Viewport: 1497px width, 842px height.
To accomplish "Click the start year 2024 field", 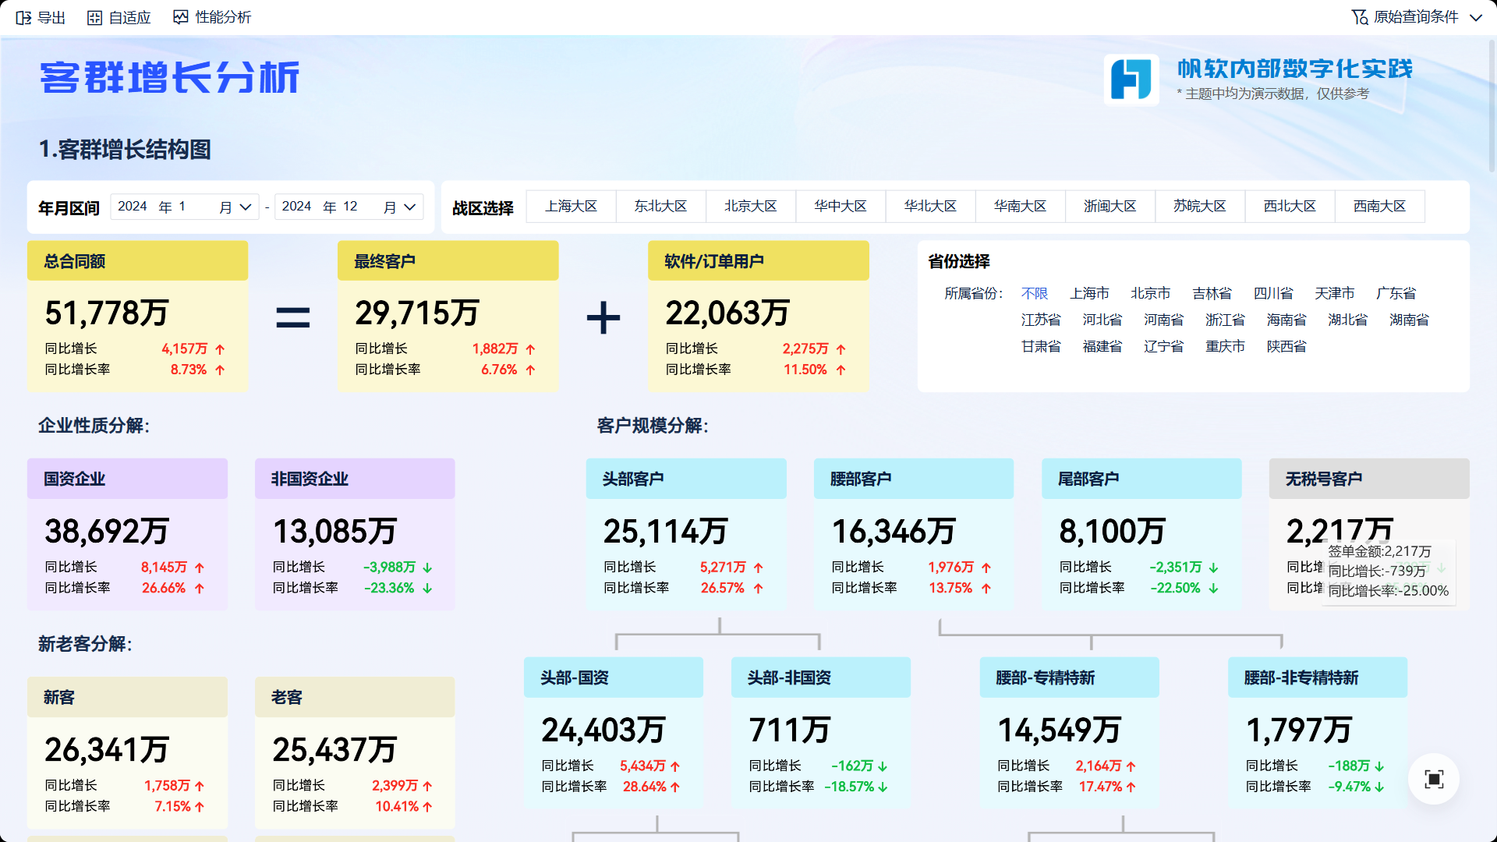I will 133,207.
